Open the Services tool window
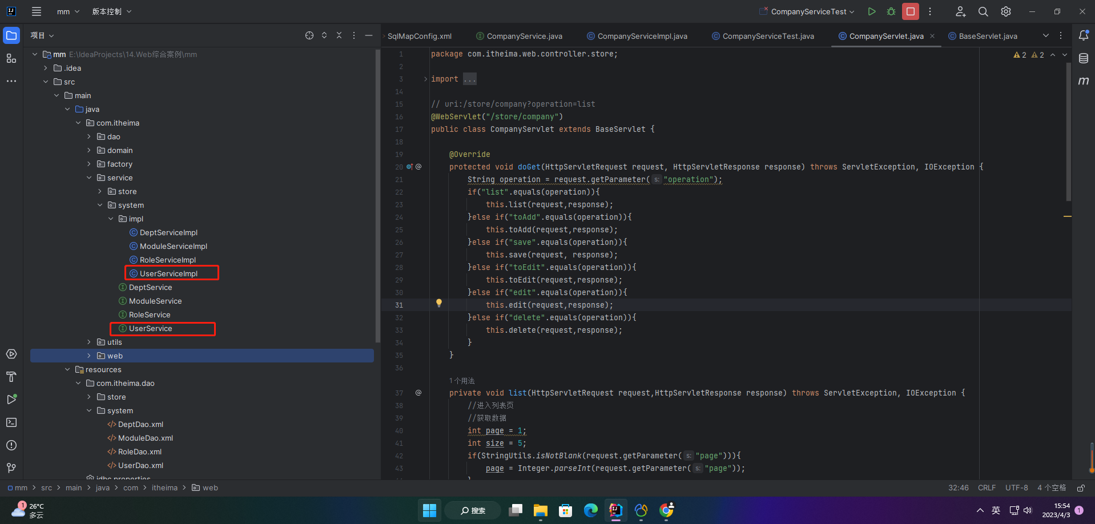The width and height of the screenshot is (1095, 524). coord(11,354)
